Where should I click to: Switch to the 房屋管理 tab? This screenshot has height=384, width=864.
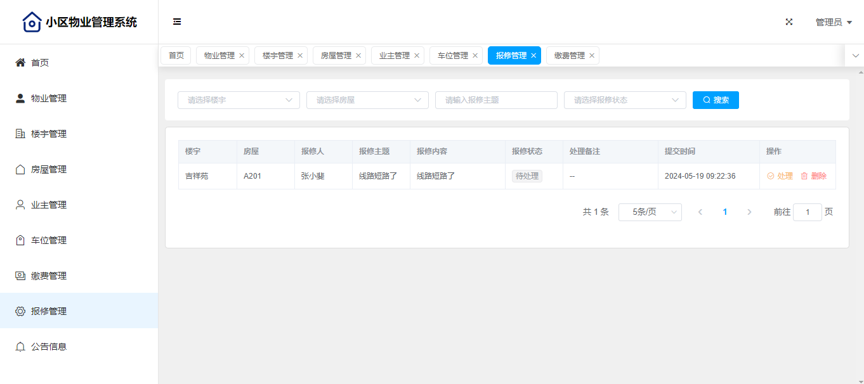336,56
